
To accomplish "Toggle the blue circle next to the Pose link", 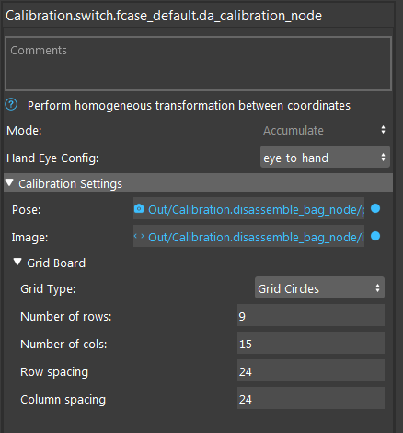I will (x=375, y=208).
